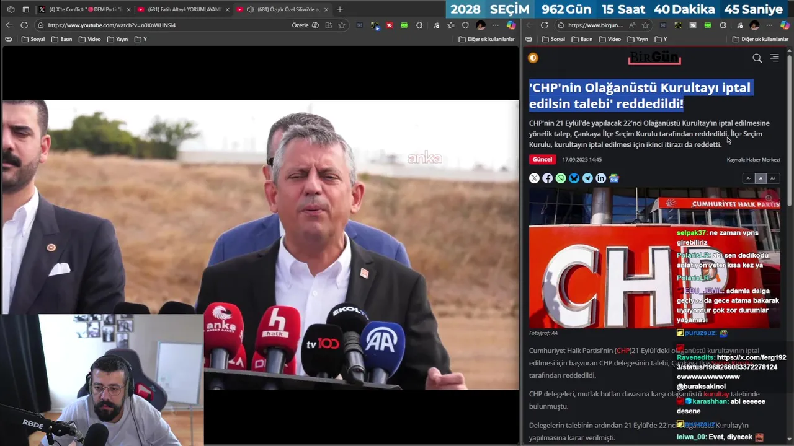The height and width of the screenshot is (446, 794).
Task: Open profile avatar in YouTube window
Action: coord(481,25)
